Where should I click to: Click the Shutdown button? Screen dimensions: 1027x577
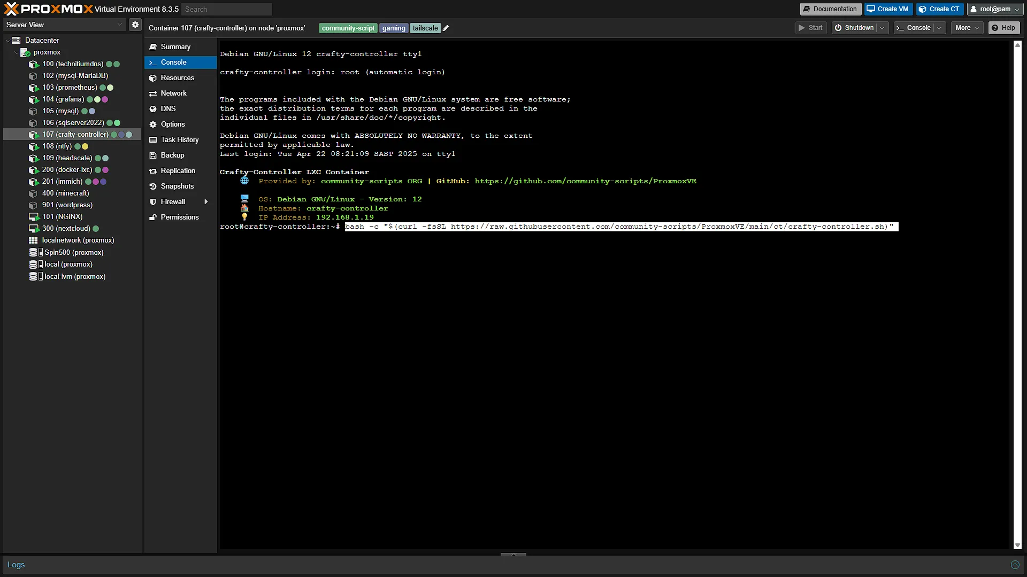[854, 28]
